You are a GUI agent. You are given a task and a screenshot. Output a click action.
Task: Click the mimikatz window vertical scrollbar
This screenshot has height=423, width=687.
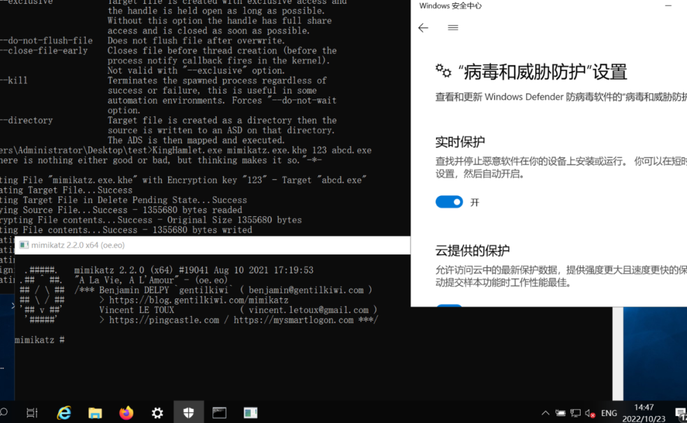tap(617, 353)
